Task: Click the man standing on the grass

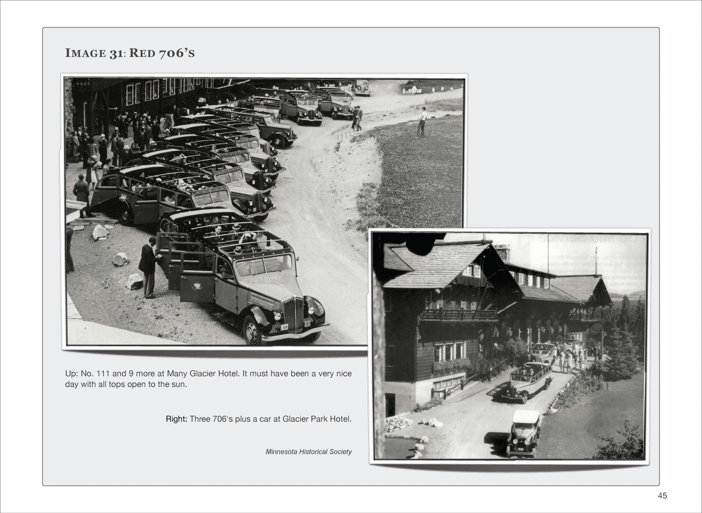Action: 422,122
